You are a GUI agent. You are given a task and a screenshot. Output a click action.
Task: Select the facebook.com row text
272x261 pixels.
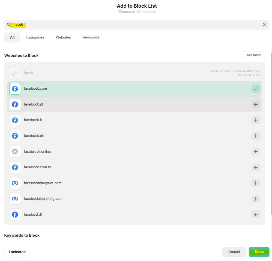[35, 89]
